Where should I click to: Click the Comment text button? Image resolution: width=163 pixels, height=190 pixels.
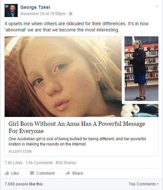click(x=45, y=173)
